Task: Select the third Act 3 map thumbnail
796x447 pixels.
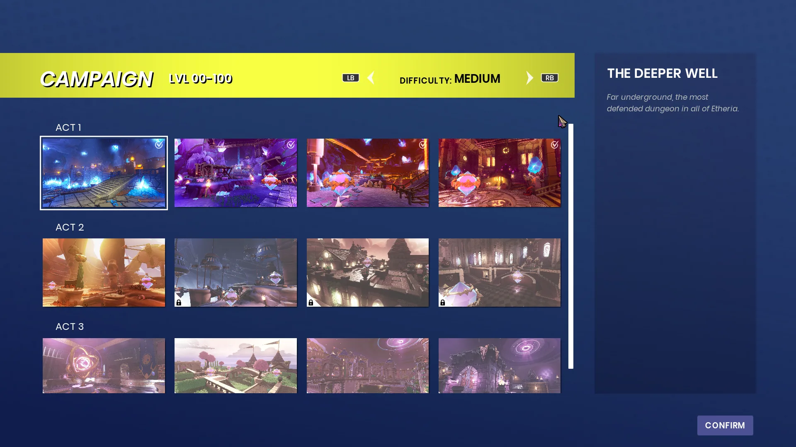Action: (x=368, y=365)
